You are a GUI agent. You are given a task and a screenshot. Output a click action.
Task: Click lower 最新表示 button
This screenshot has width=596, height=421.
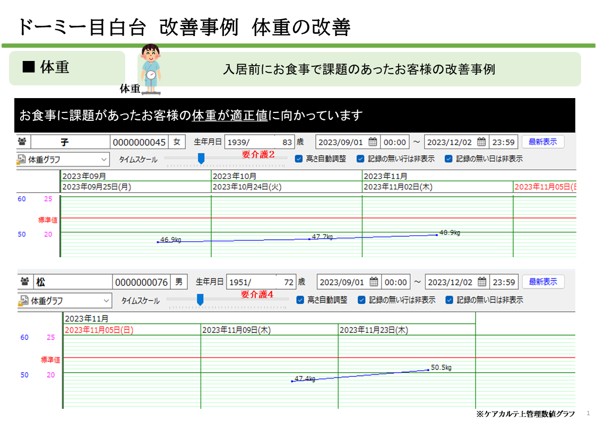(x=543, y=282)
